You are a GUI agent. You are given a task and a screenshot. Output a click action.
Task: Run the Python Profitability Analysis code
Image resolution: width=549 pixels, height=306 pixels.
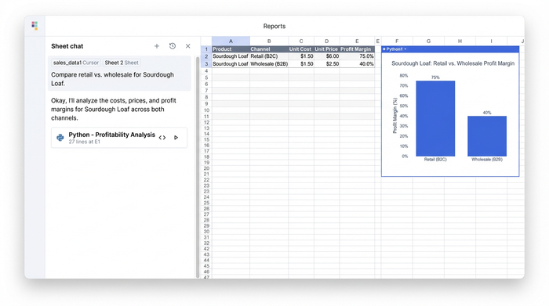(176, 138)
